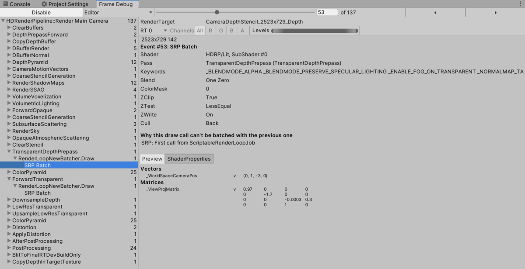Screen dimensions: 525x269
Task: Open the RT 0 render target dropdown
Action: click(x=154, y=31)
